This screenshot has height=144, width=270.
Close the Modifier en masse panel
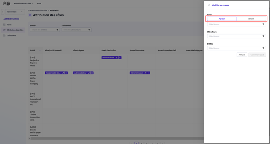(x=208, y=5)
